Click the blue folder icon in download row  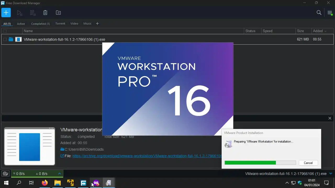[11, 39]
